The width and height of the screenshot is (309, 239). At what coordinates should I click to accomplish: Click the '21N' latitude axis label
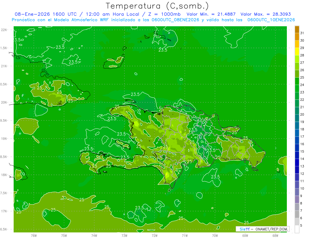coord(4,66)
